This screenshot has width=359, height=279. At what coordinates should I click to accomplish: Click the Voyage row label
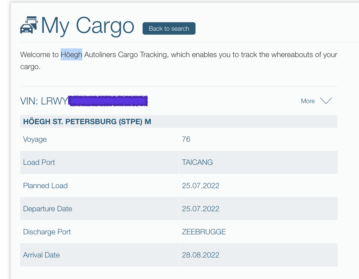[x=35, y=139]
